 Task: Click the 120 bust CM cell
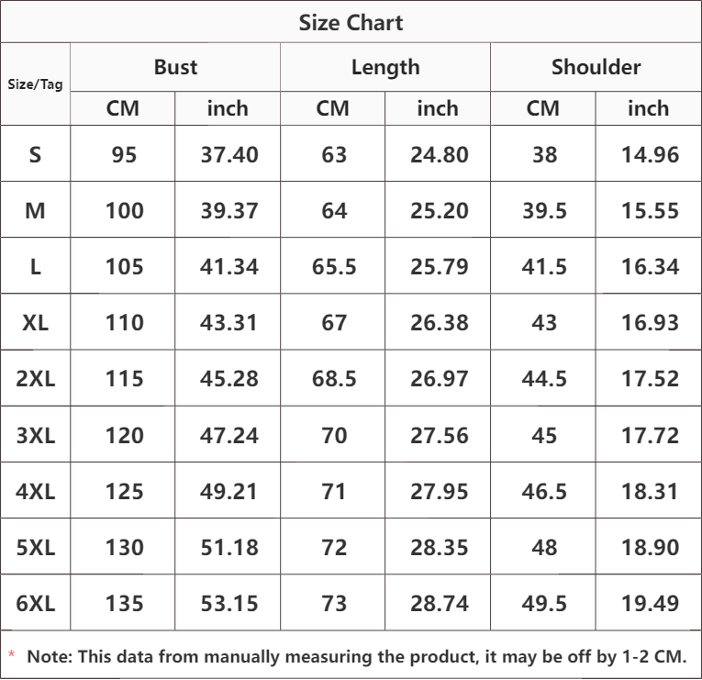(124, 435)
